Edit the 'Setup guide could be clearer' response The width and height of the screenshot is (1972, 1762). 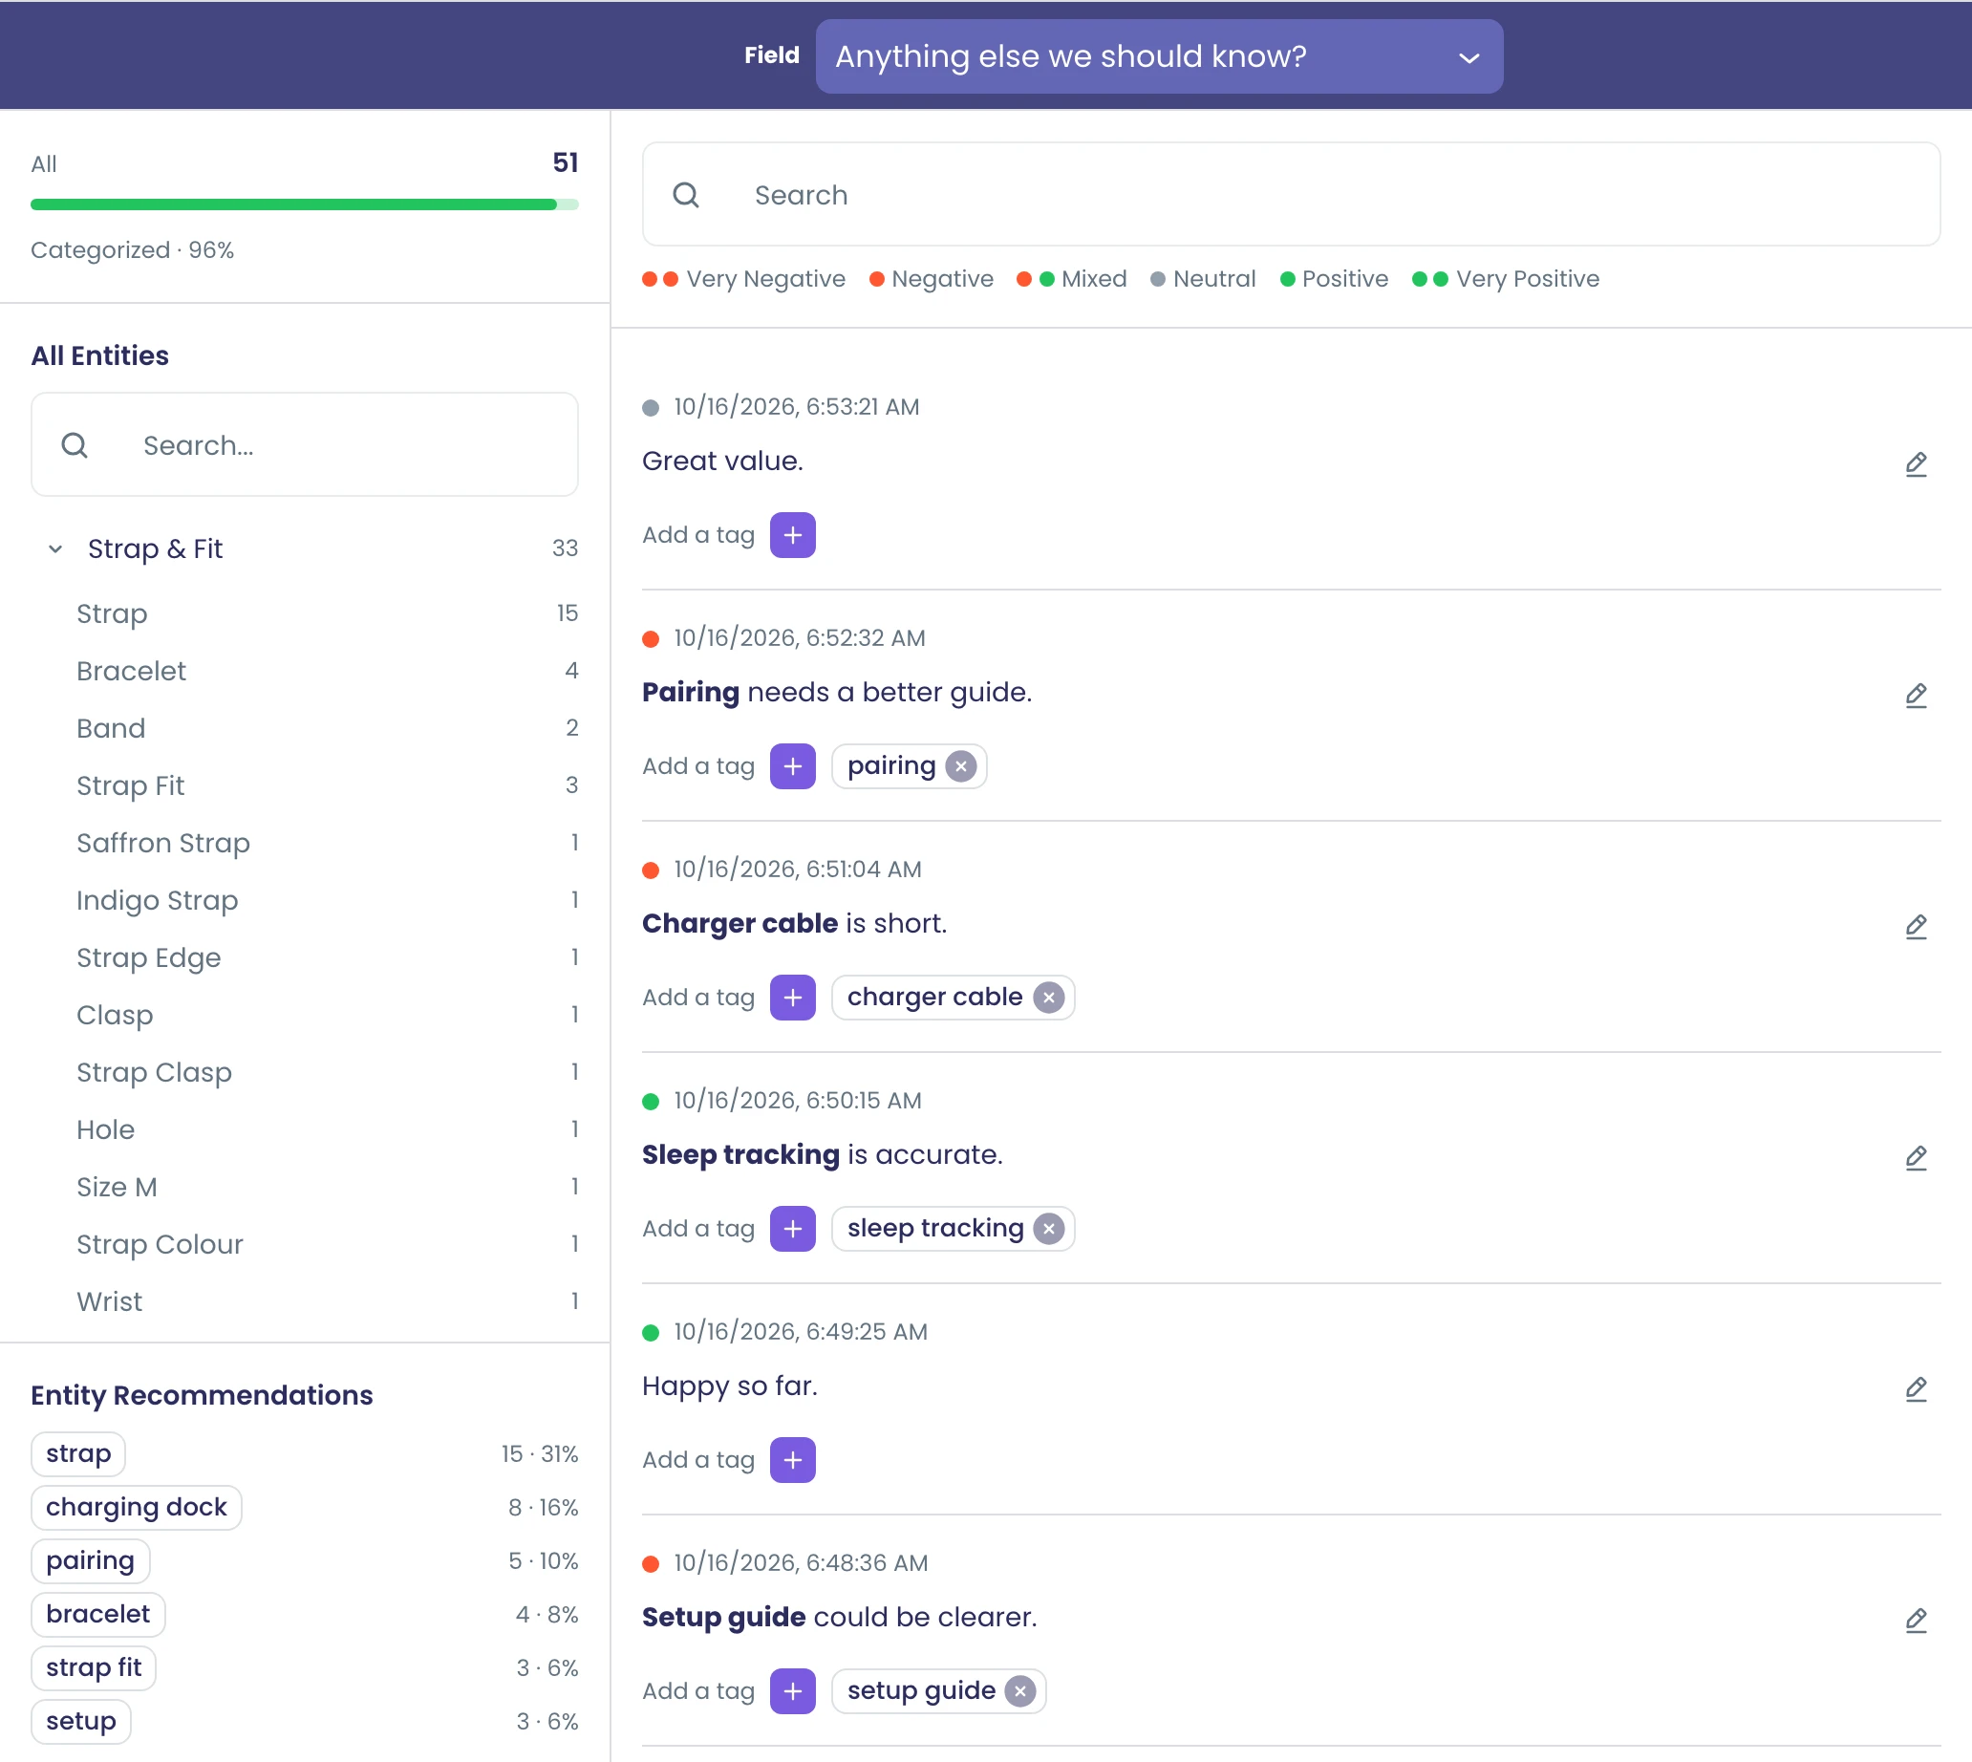pyautogui.click(x=1915, y=1620)
